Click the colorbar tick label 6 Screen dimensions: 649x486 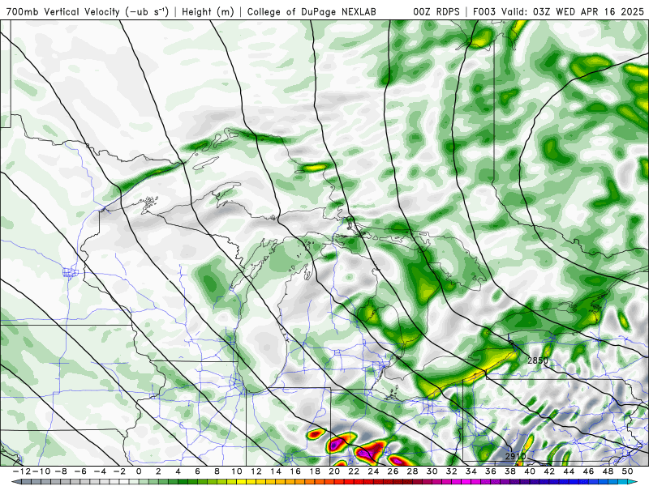[197, 471]
